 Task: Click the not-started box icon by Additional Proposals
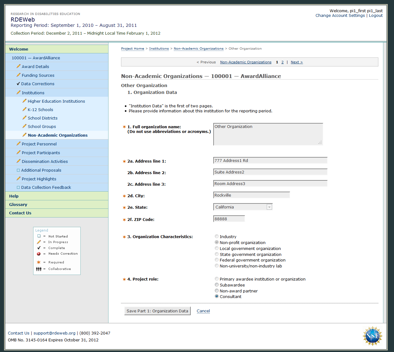coord(18,170)
